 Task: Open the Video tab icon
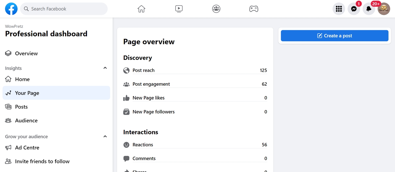tap(179, 9)
